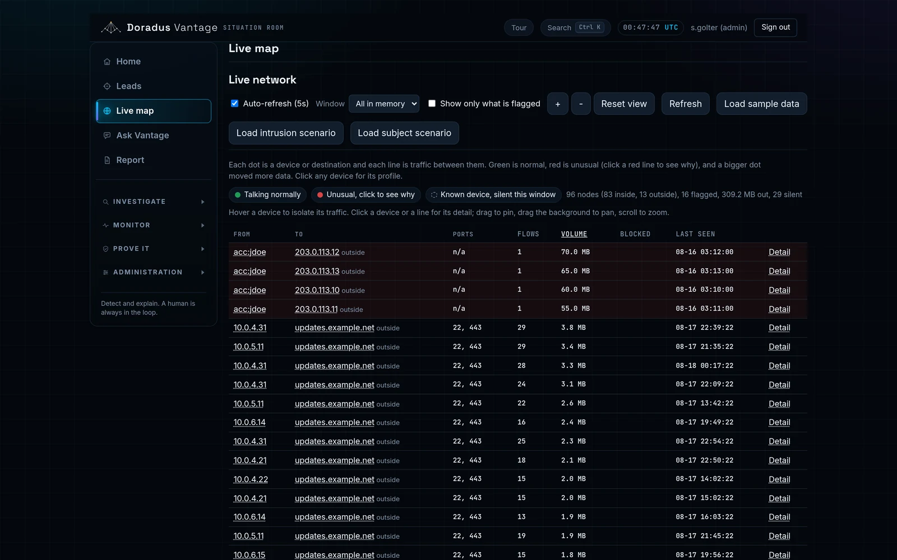Open Detail for the 3.4 MB row
Viewport: 897px width, 560px height.
779,347
